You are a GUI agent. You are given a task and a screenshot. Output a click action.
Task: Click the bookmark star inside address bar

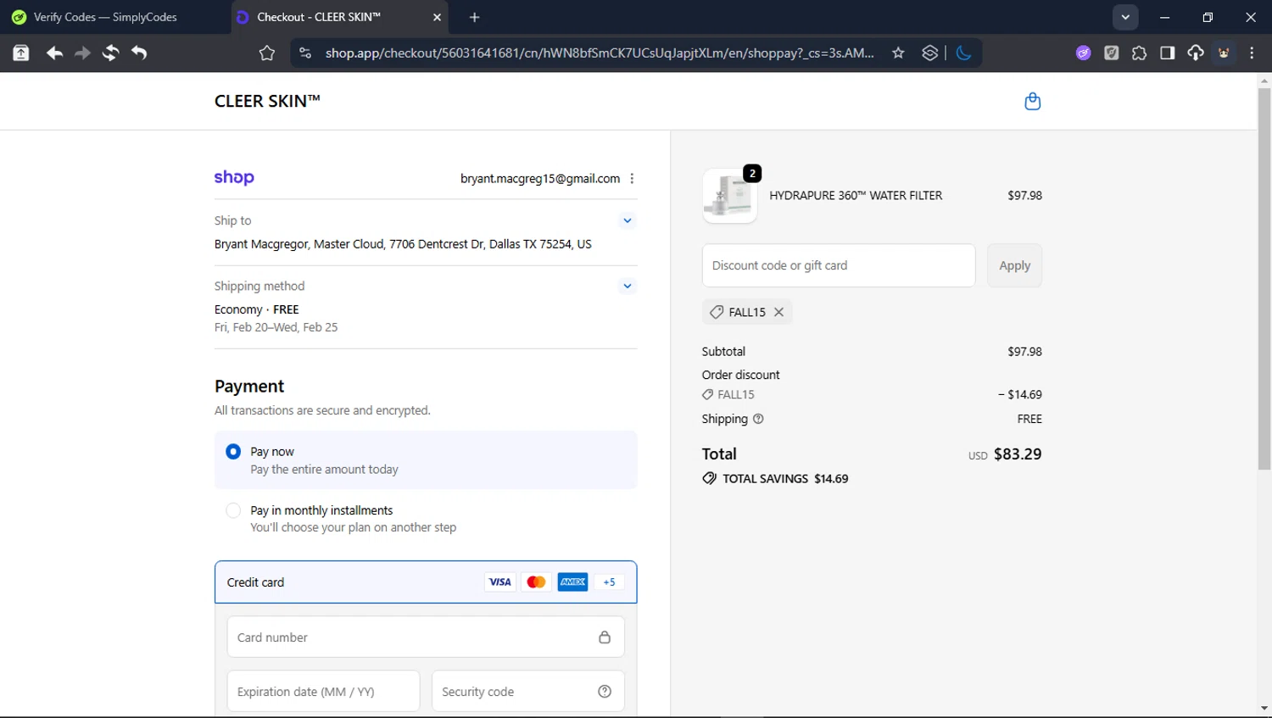(x=898, y=53)
